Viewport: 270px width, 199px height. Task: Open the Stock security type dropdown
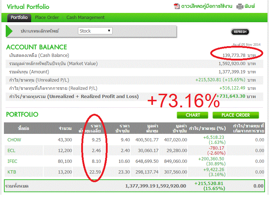click(x=95, y=31)
